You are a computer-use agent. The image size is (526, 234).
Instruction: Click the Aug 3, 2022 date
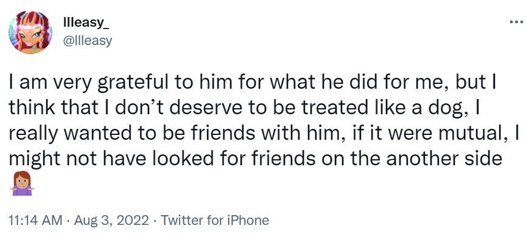[x=111, y=220]
